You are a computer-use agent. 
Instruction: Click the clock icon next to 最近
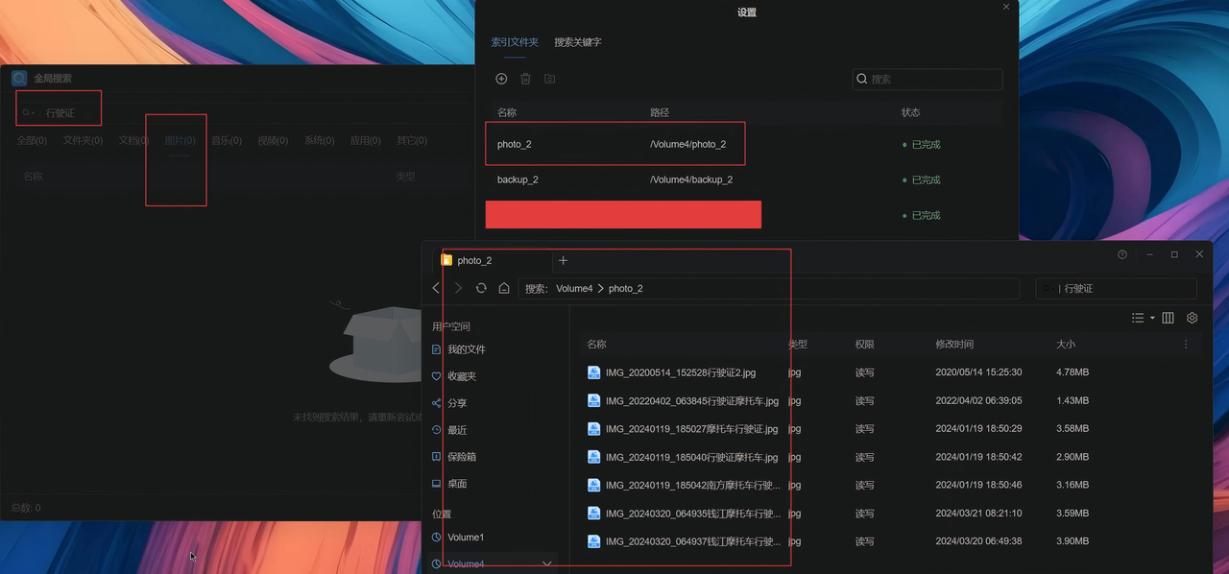click(x=437, y=430)
